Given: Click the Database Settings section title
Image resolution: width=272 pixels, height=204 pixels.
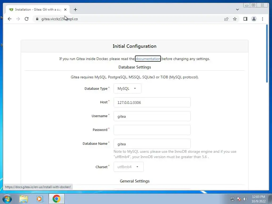Looking at the screenshot, I should [135, 67].
